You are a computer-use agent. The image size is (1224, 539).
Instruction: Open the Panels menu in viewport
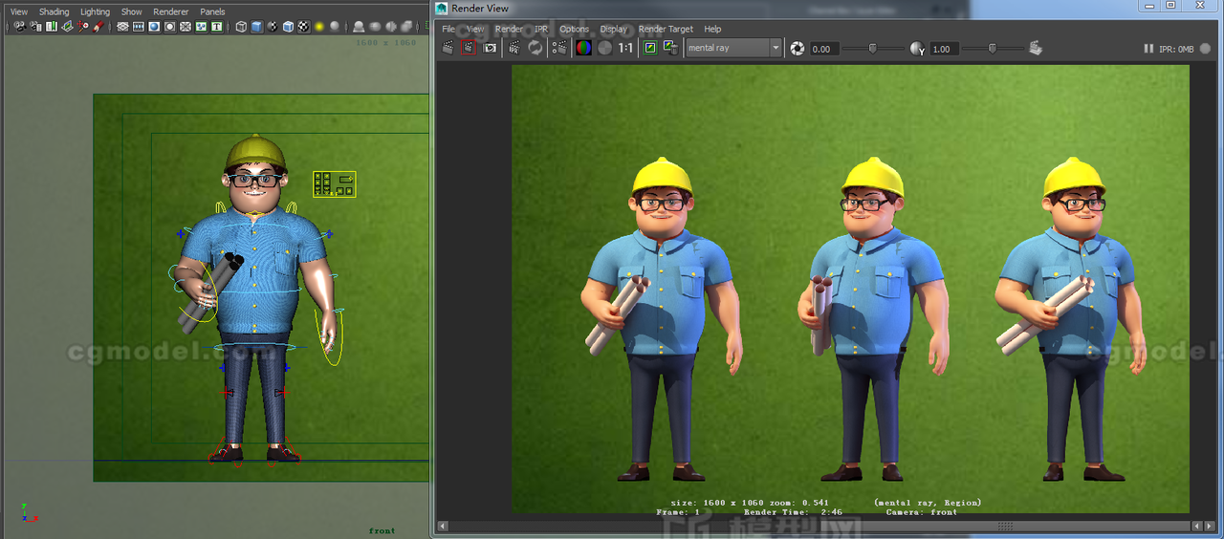[x=212, y=12]
